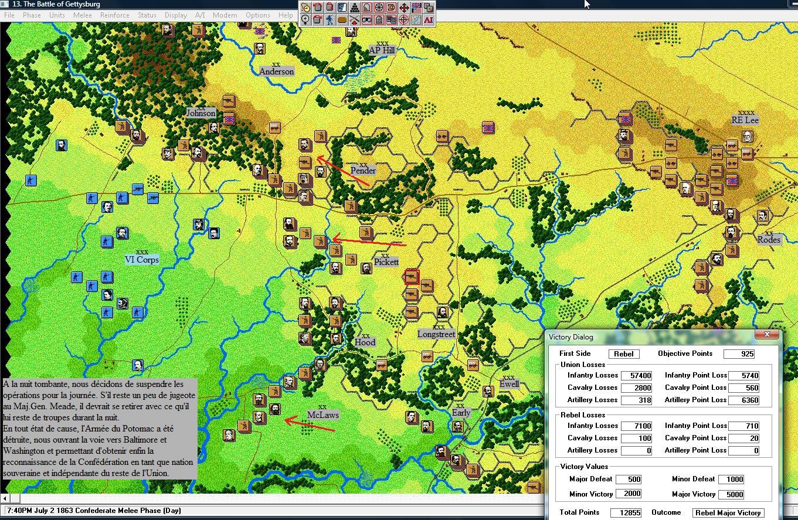
Task: Click the Union Artillery Losses field showing 318
Action: click(x=636, y=400)
